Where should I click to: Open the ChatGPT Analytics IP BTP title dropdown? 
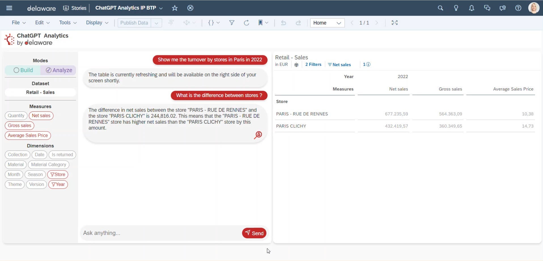tap(161, 8)
